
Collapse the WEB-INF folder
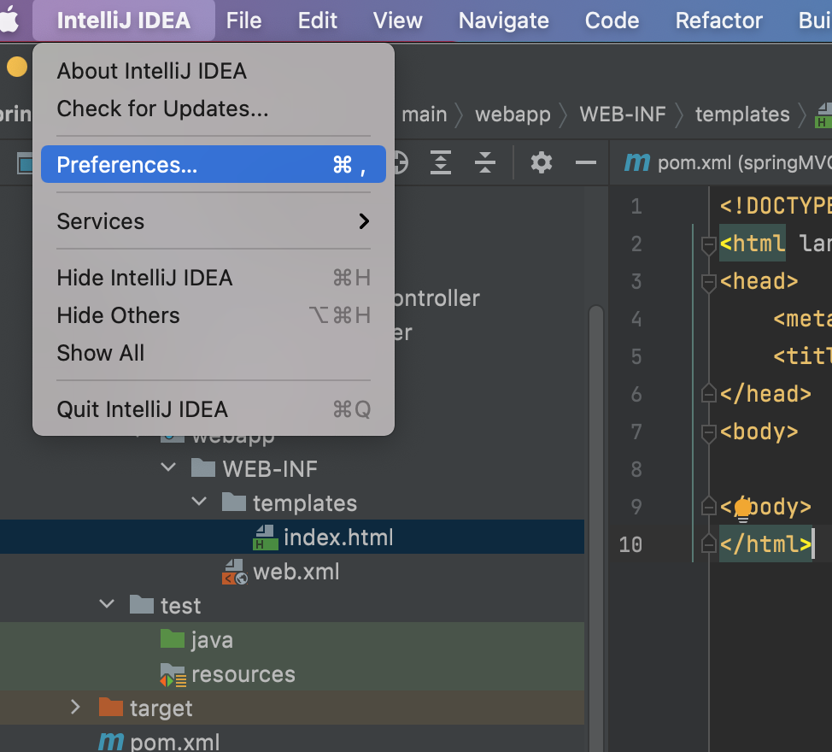tap(169, 468)
